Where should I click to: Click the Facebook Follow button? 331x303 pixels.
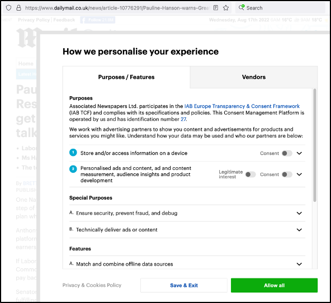[98, 20]
